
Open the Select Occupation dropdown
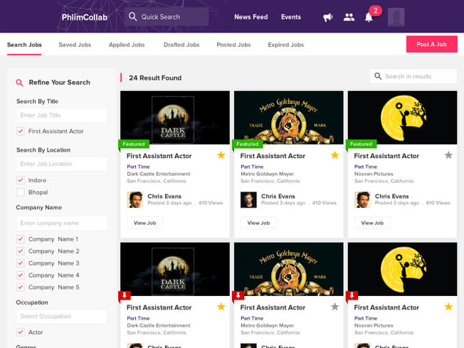[x=62, y=317]
